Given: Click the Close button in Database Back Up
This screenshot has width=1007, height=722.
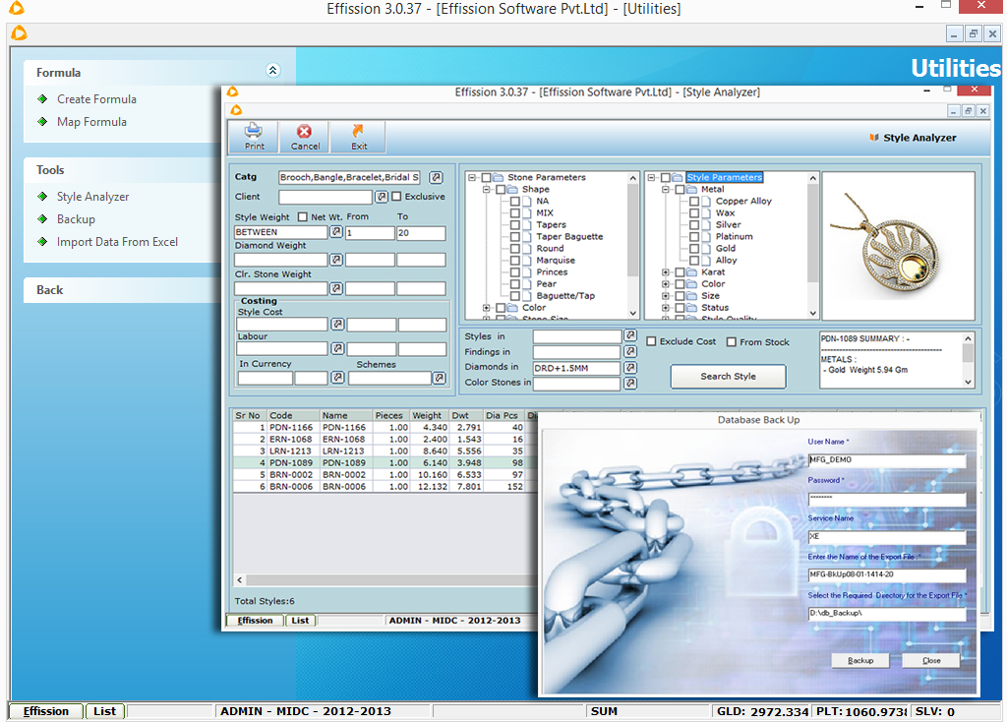Looking at the screenshot, I should click(x=931, y=660).
